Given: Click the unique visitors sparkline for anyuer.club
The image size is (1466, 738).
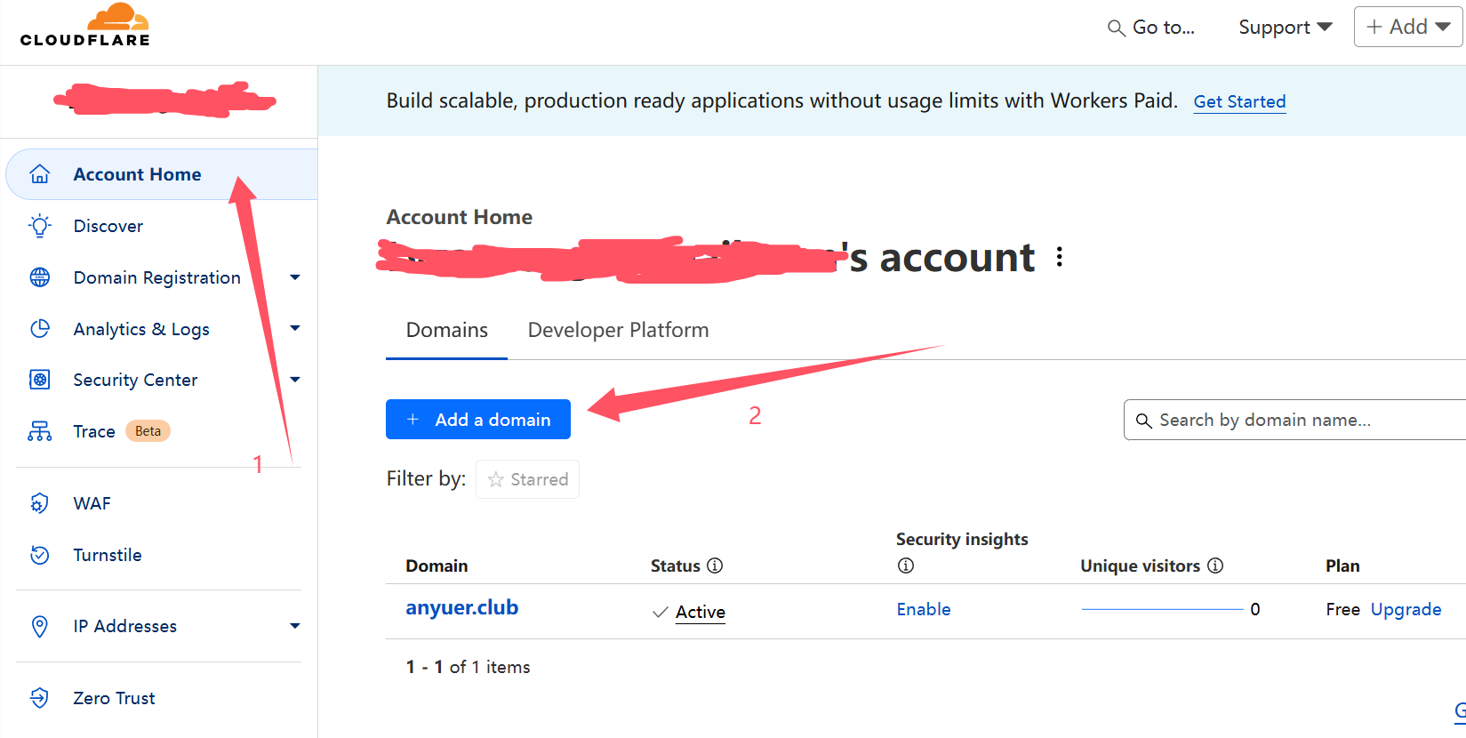Looking at the screenshot, I should point(1162,609).
